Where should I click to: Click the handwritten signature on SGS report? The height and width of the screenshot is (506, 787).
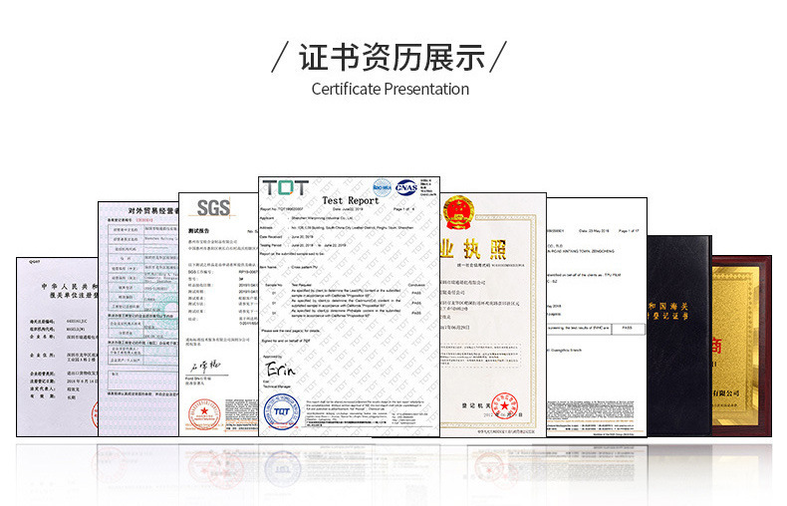(x=205, y=367)
